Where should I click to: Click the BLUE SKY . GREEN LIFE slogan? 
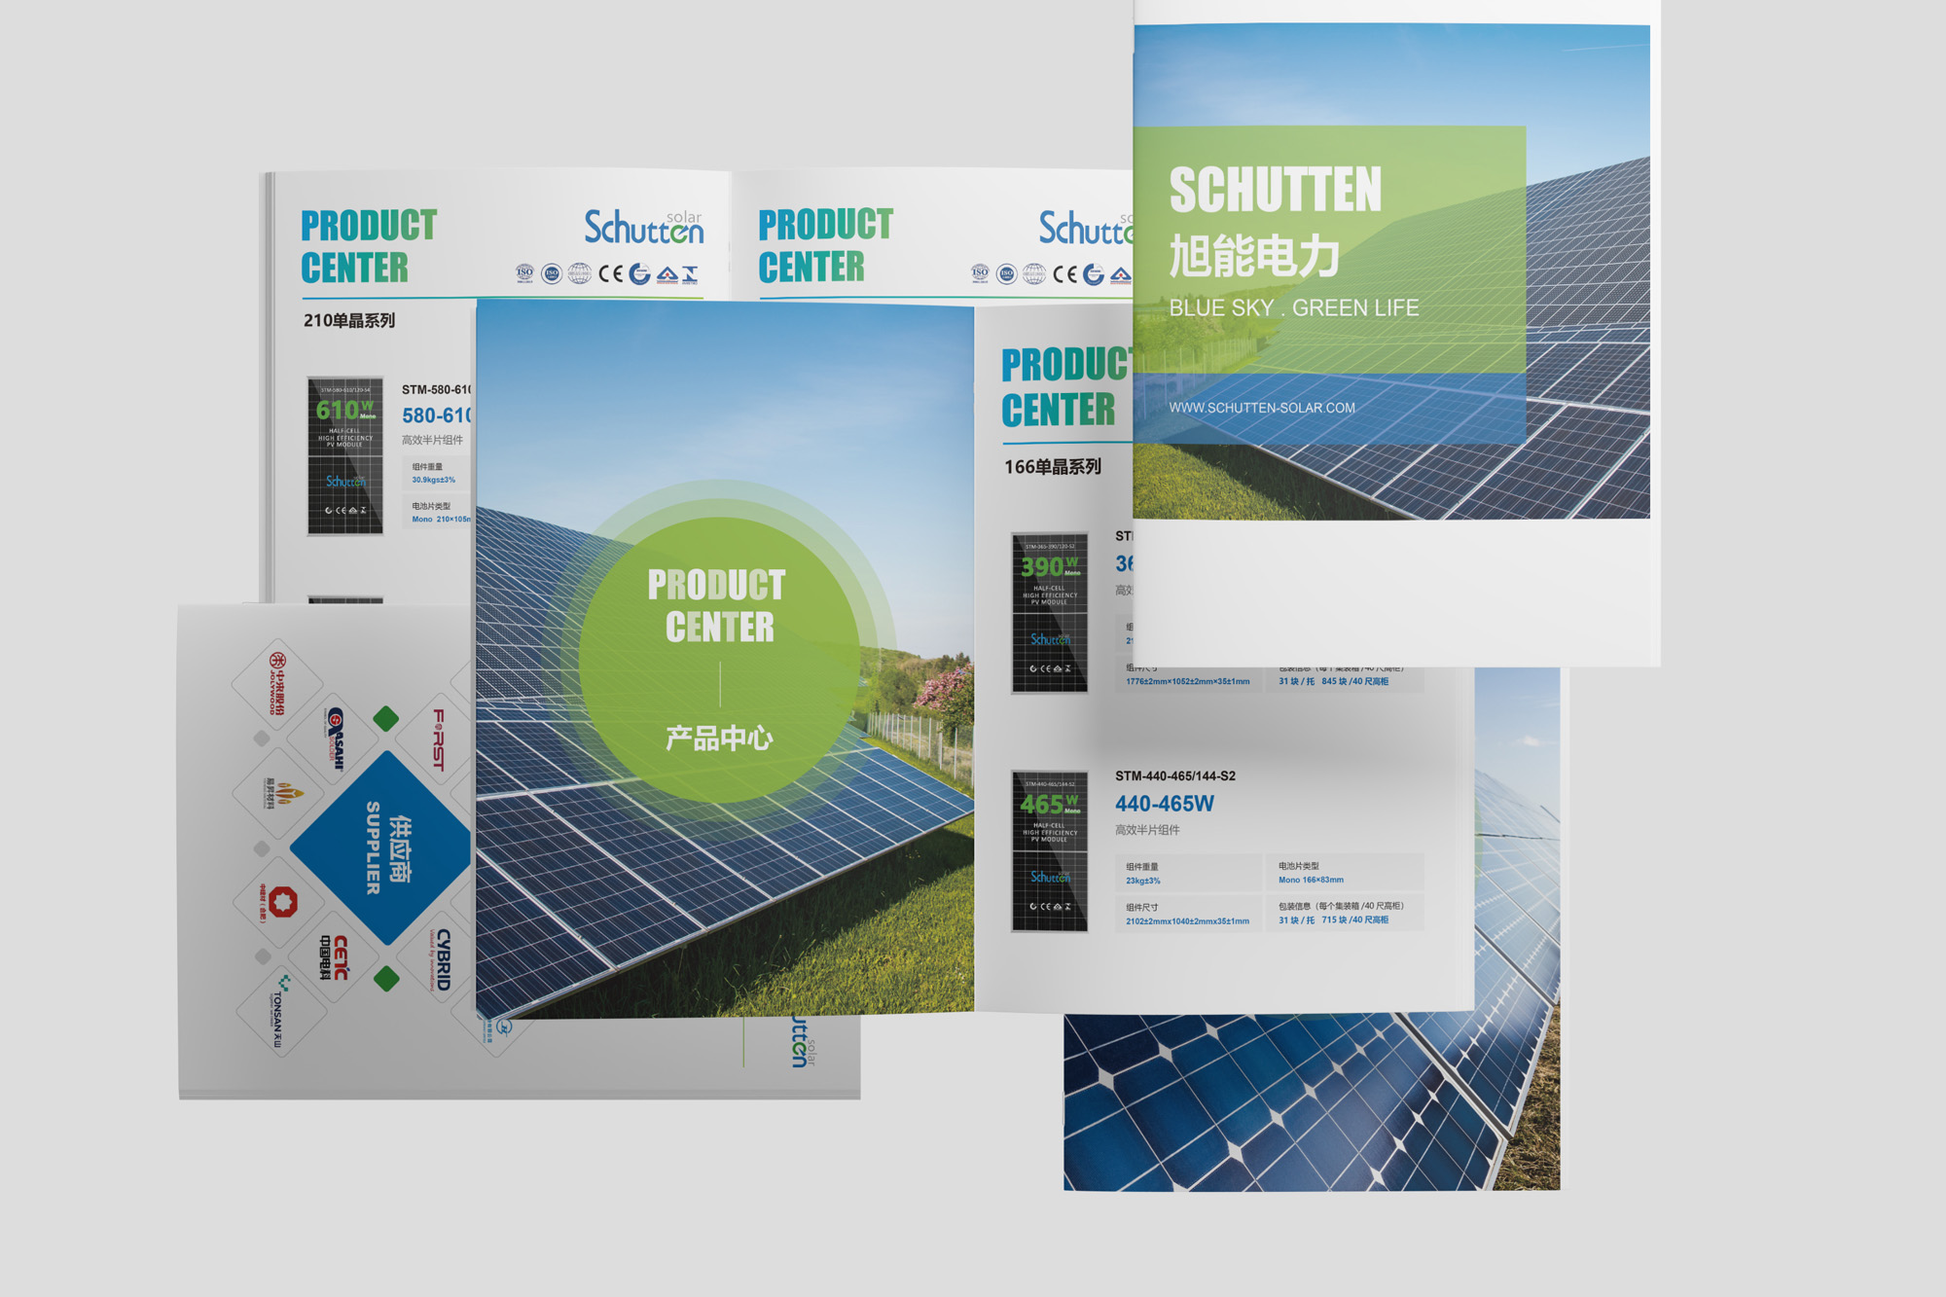click(1293, 308)
